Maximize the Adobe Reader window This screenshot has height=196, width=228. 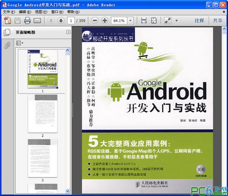(x=216, y=5)
